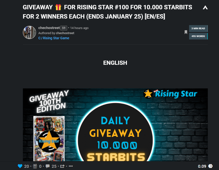Click the 495 WORDS badge
This screenshot has width=219, height=170.
198,36
